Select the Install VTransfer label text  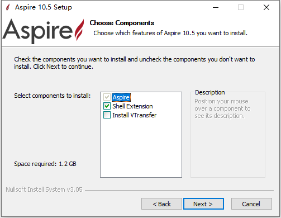(x=134, y=115)
